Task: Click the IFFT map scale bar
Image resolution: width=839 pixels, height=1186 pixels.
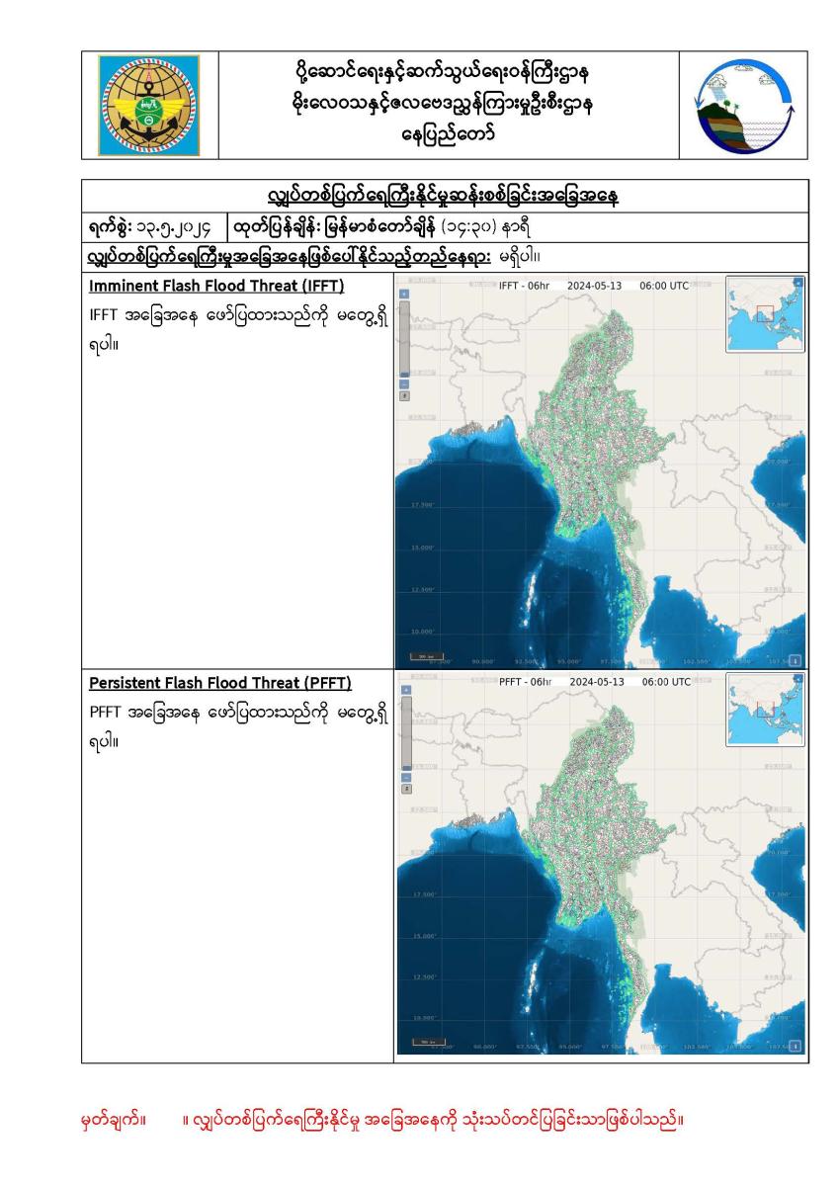Action: point(428,656)
